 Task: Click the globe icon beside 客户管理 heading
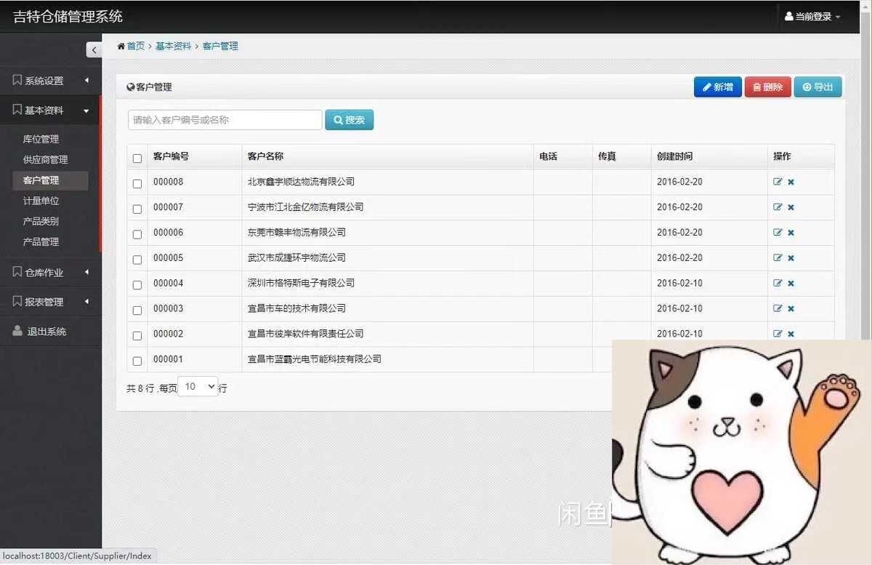pyautogui.click(x=131, y=87)
